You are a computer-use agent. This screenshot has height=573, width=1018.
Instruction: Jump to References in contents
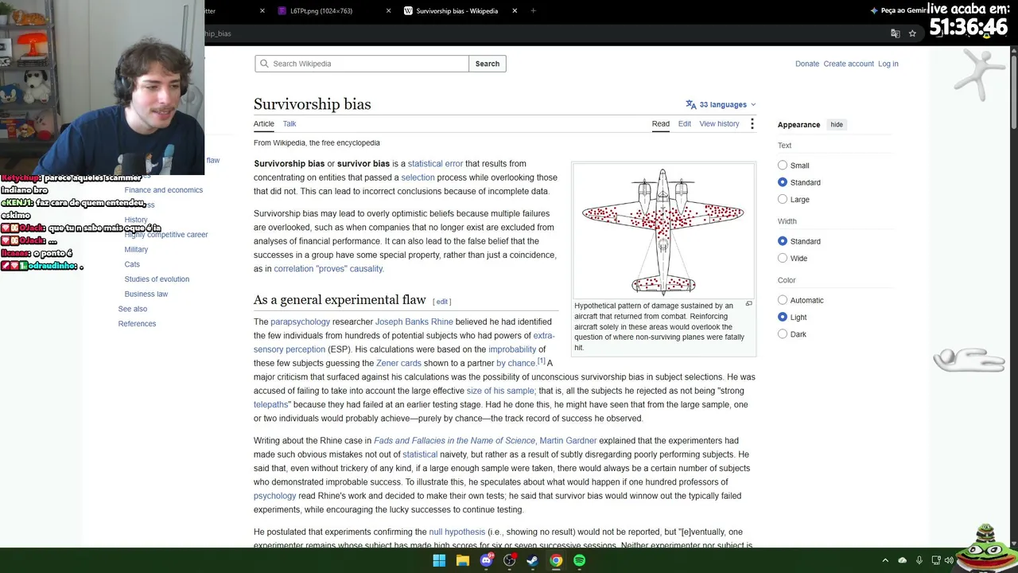coord(137,324)
